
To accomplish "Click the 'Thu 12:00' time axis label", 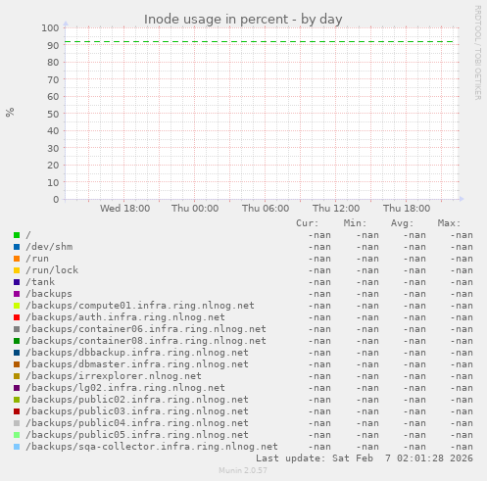I will point(336,209).
